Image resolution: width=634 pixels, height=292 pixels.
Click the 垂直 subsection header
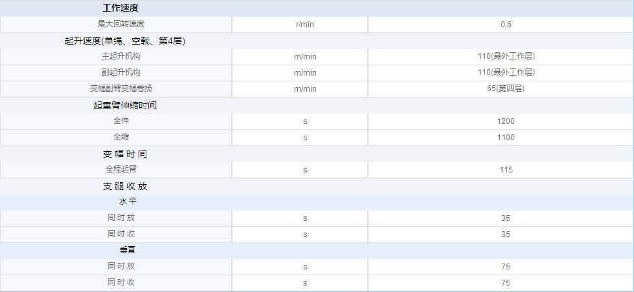click(x=128, y=250)
